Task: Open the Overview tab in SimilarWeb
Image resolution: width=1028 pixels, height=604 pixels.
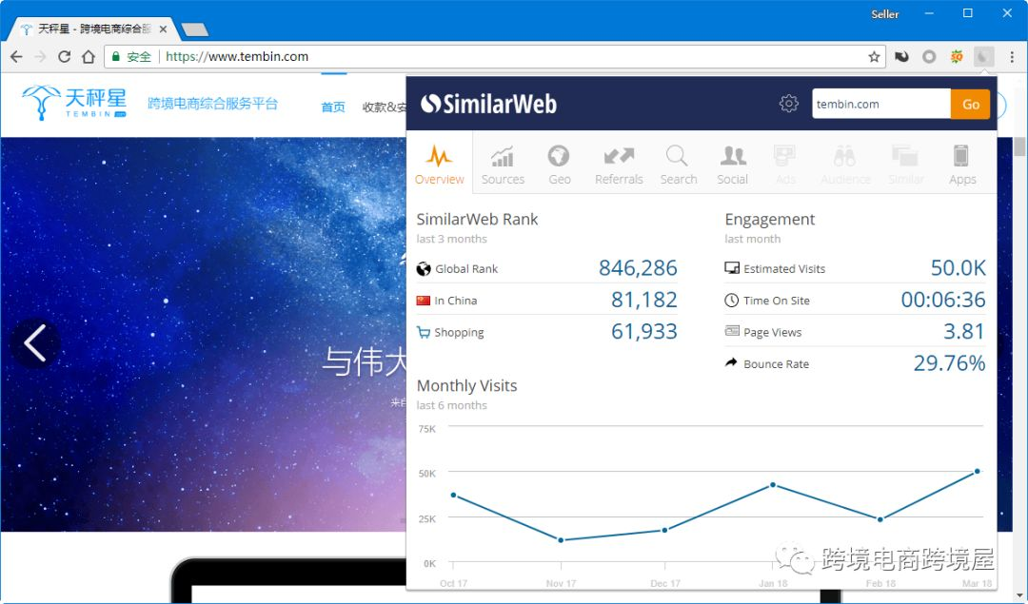Action: [x=439, y=164]
